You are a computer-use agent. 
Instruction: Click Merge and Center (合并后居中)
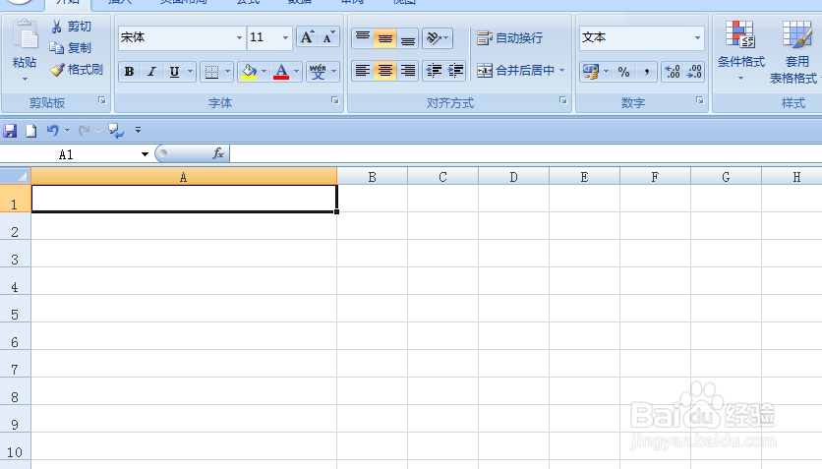coord(516,71)
